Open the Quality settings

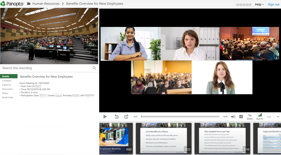pyautogui.click(x=260, y=117)
